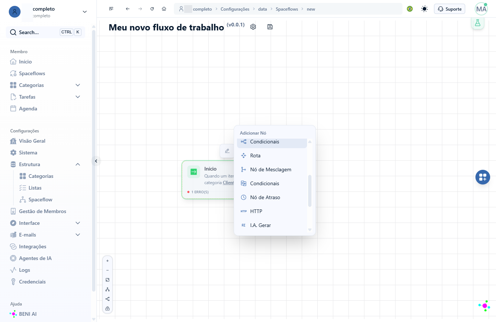Viewport: 496px width, 322px height.
Task: Click the horizontal layout canvas control
Action: tap(107, 299)
